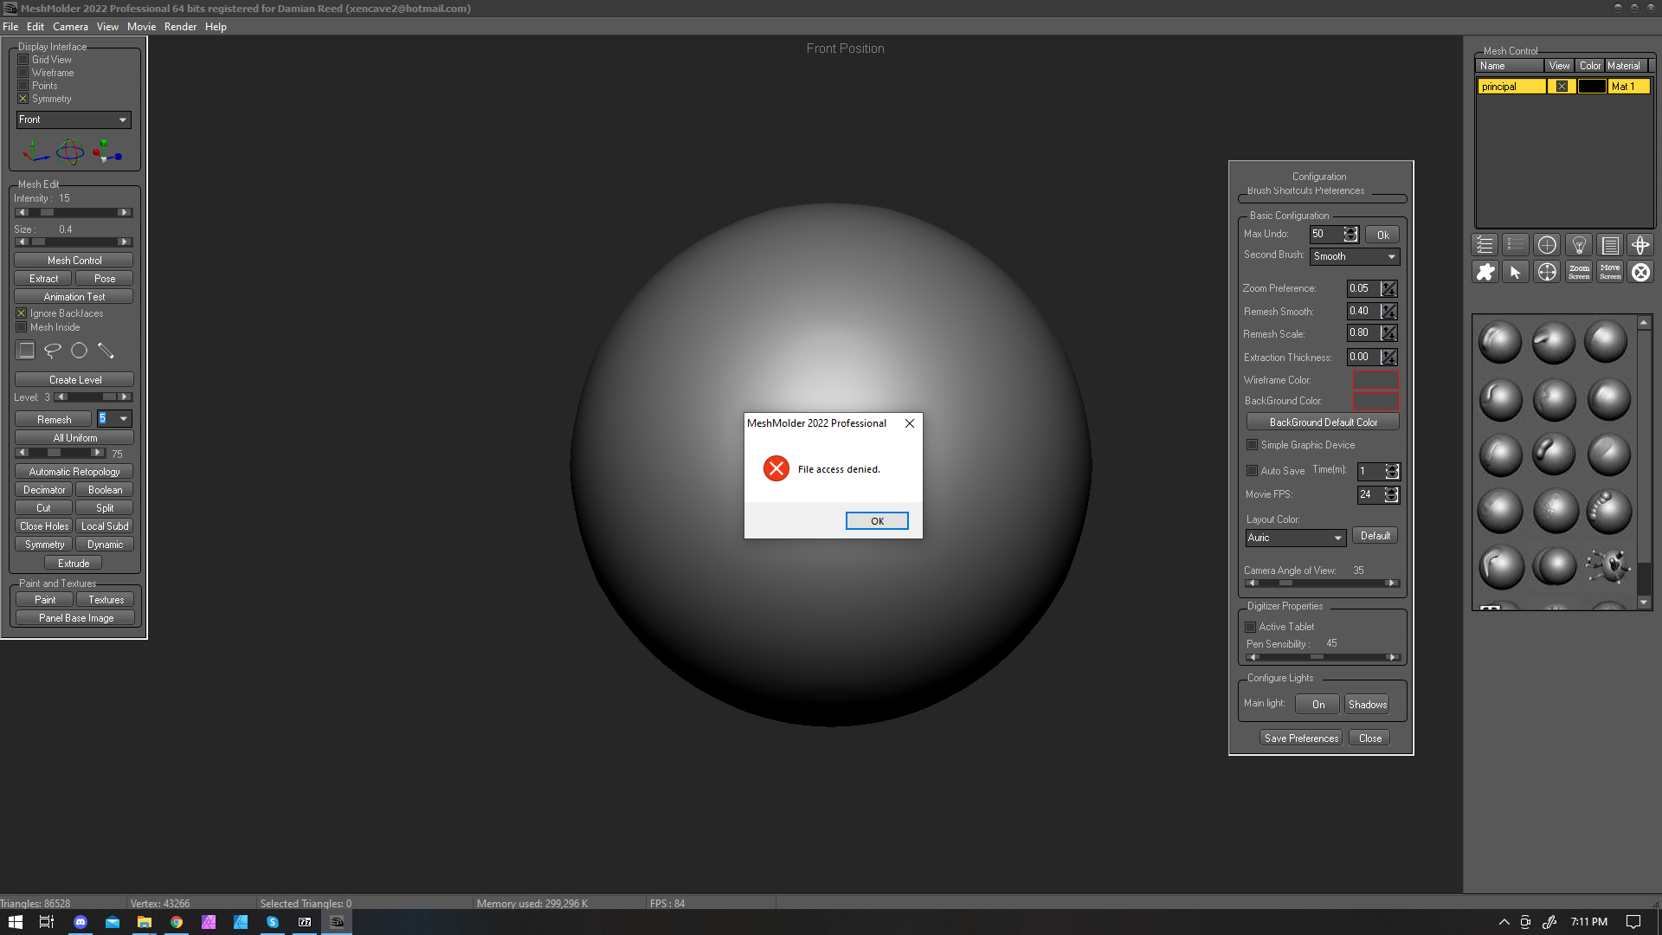Open Chrome from the taskbar
1662x935 pixels.
coord(177,922)
